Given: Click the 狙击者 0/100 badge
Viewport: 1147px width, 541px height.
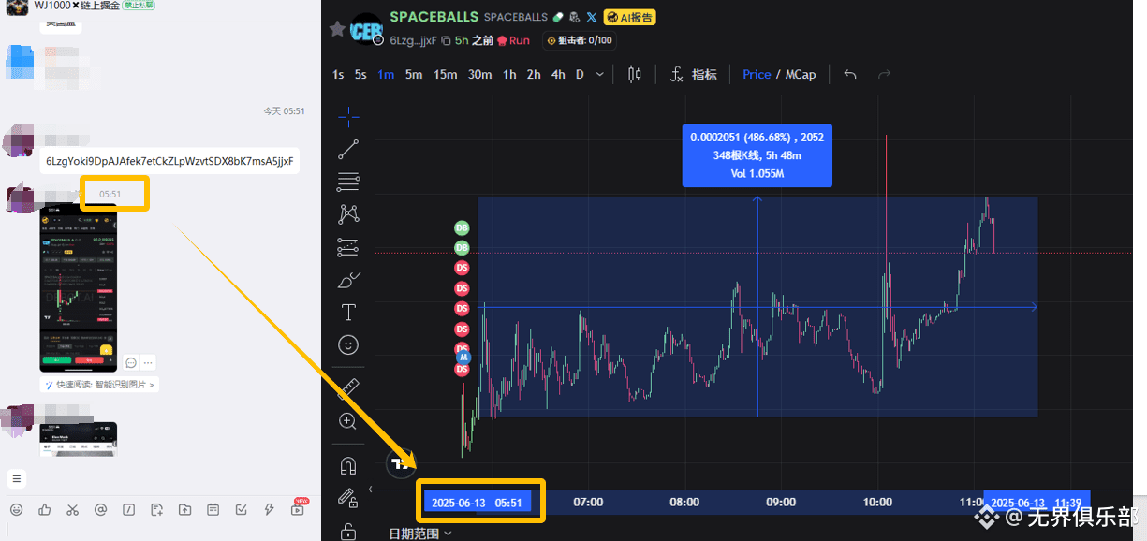Looking at the screenshot, I should (x=580, y=40).
